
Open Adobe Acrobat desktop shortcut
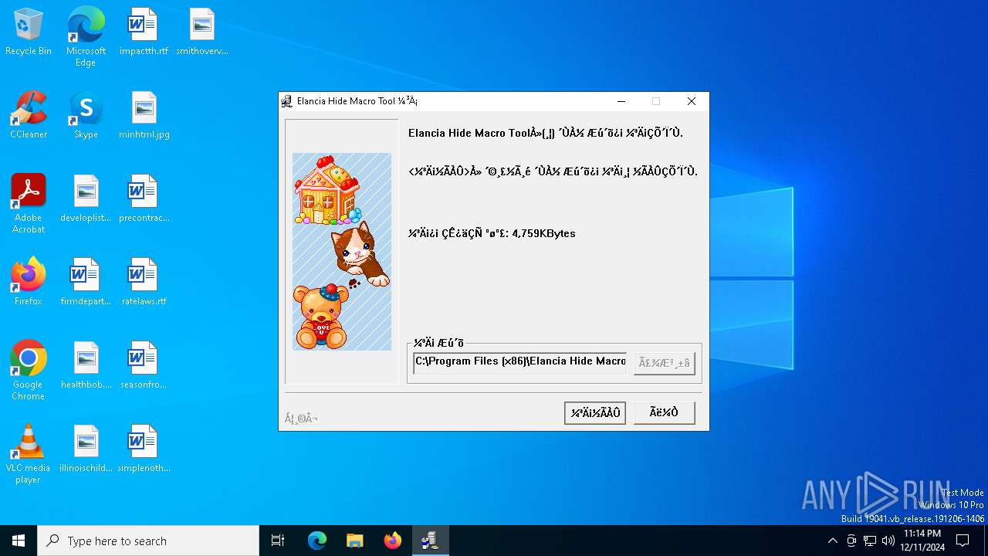(29, 204)
